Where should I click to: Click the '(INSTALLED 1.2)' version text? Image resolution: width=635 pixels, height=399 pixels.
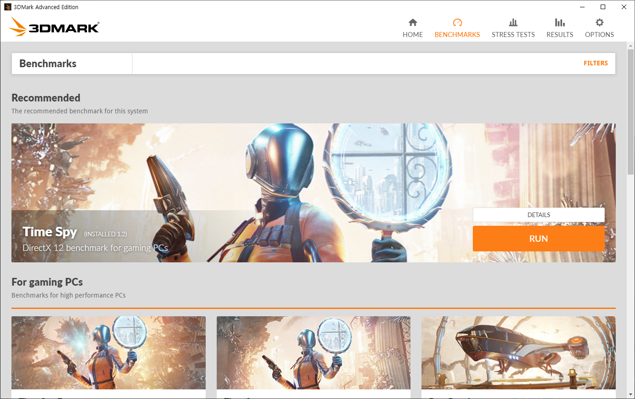coord(105,234)
